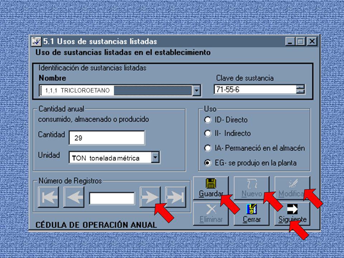Click the Modificar button
This screenshot has height=258, width=344.
click(292, 188)
